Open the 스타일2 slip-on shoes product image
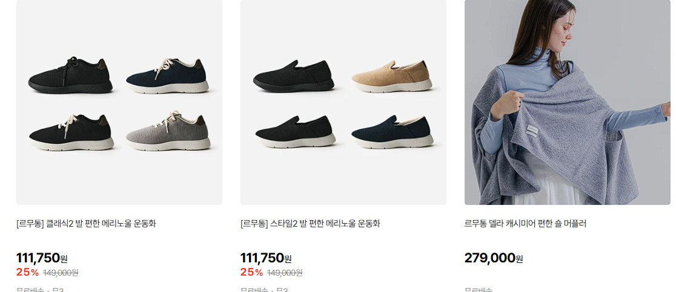The image size is (676, 292). pos(343,102)
